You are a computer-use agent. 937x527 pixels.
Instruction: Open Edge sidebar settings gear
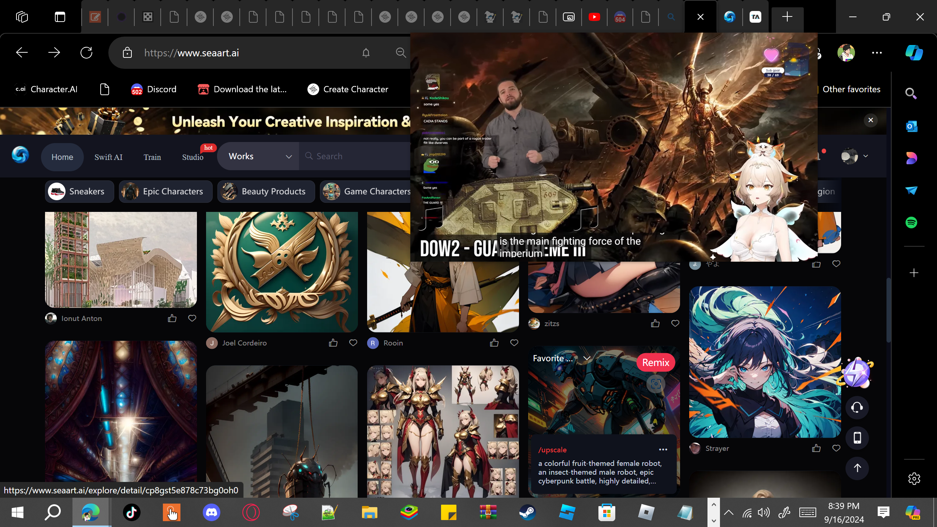[914, 479]
